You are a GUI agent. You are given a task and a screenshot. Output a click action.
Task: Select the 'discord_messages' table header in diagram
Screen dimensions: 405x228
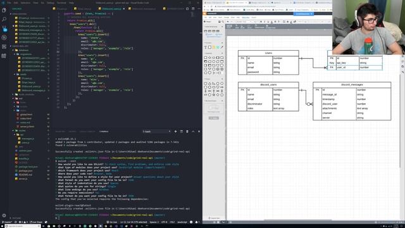[x=352, y=85]
